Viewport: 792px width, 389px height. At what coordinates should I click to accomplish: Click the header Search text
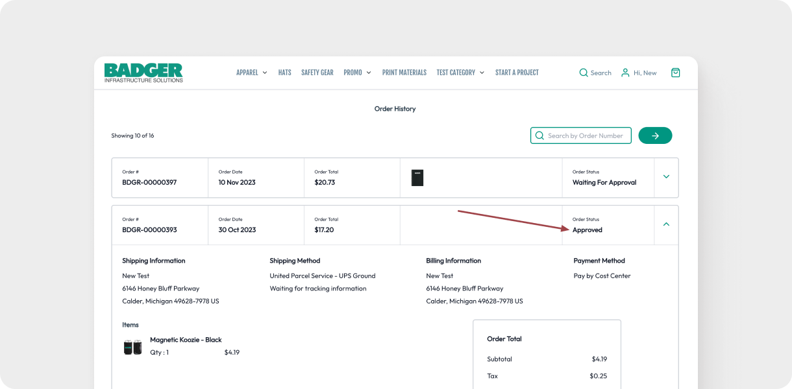(x=600, y=73)
